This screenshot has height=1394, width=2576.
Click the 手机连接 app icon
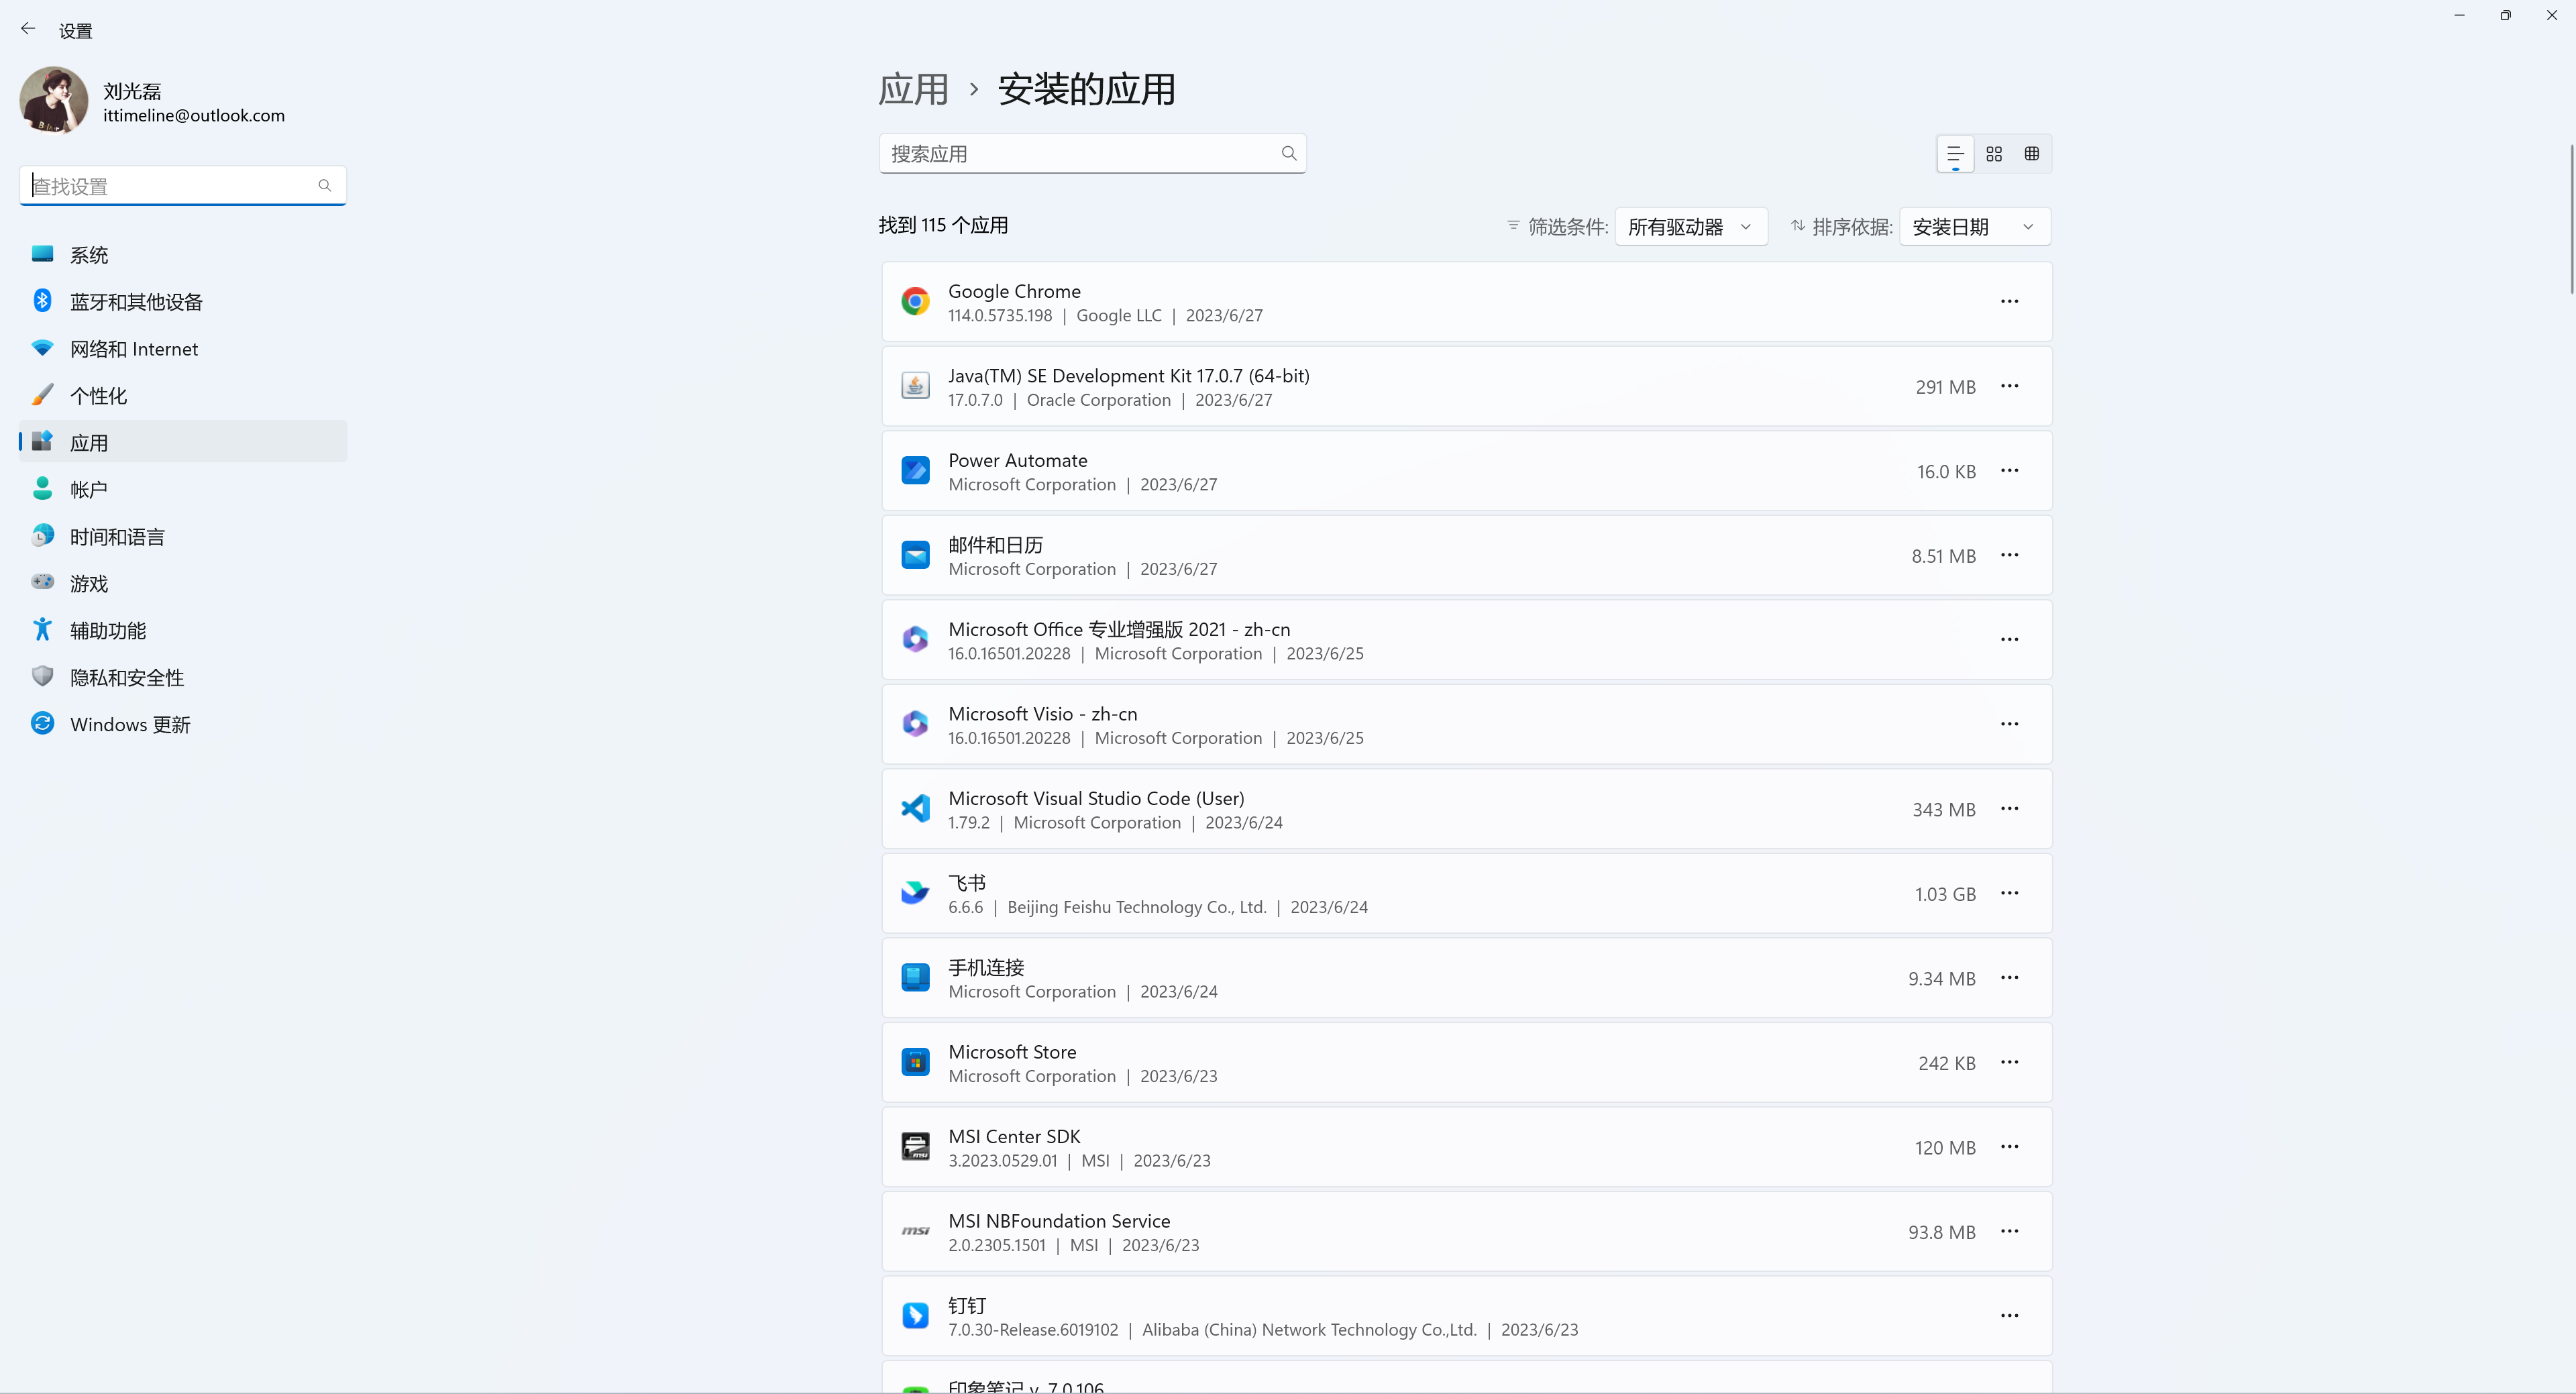(x=915, y=977)
